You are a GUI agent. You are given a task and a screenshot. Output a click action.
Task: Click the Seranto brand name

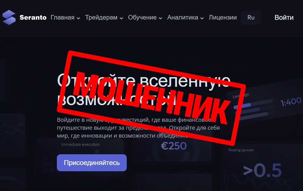33,18
